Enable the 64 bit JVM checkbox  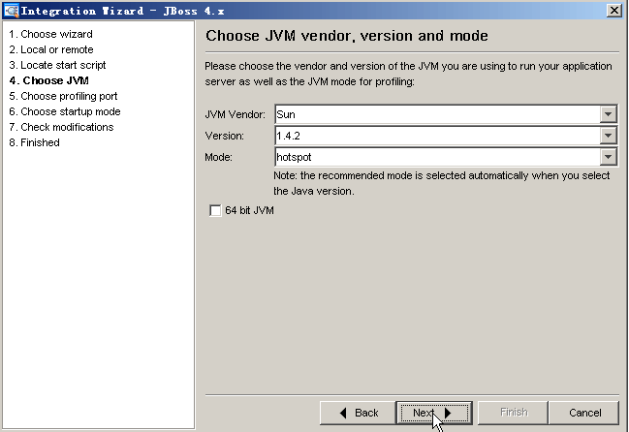pos(215,210)
